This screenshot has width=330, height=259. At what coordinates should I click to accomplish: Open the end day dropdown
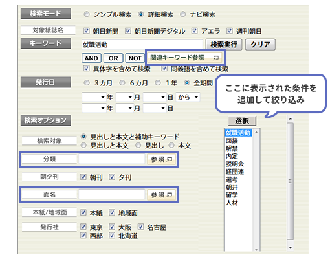[x=155, y=108]
